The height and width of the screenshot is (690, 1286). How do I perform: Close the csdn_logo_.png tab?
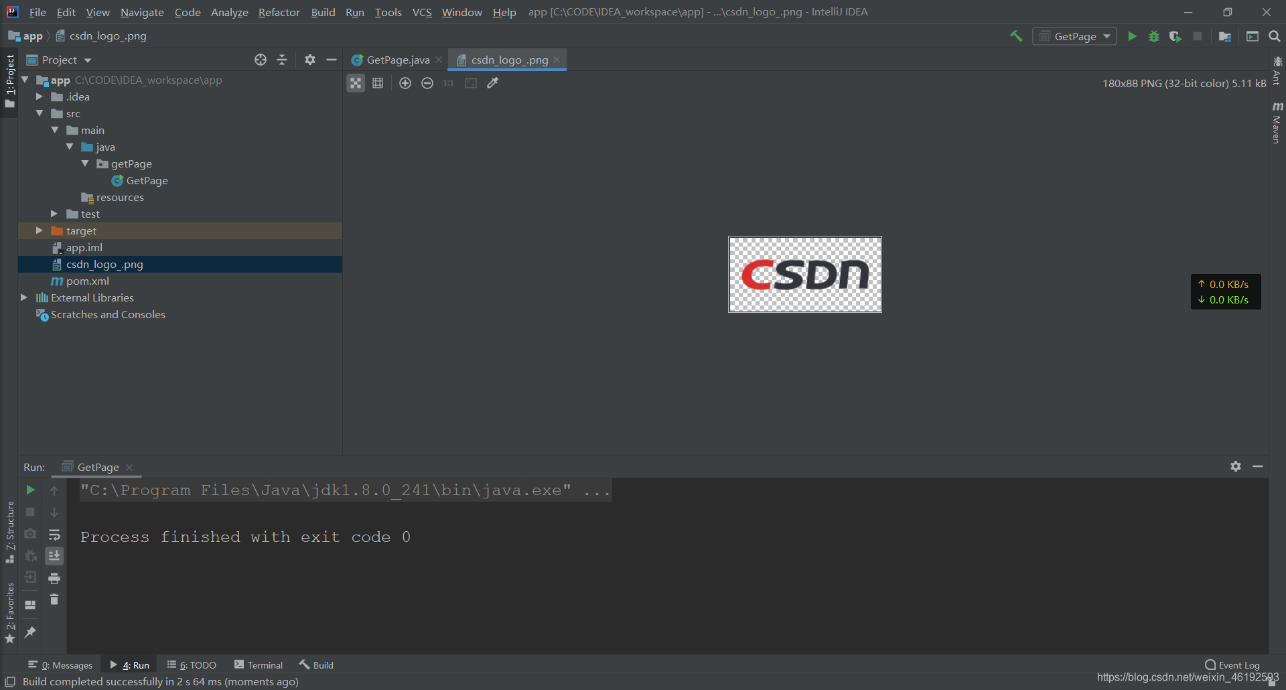557,60
